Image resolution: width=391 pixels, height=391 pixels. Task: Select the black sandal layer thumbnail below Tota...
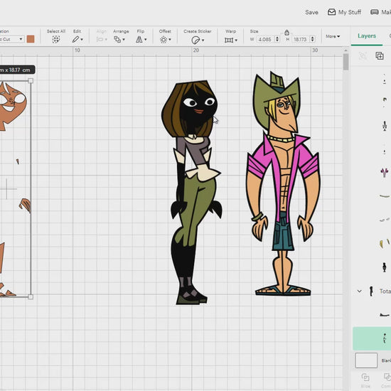pos(385,315)
